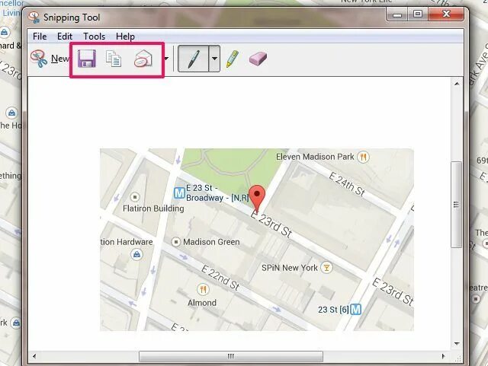488x366 pixels.
Task: Click the SPiN New York label
Action: click(x=290, y=268)
